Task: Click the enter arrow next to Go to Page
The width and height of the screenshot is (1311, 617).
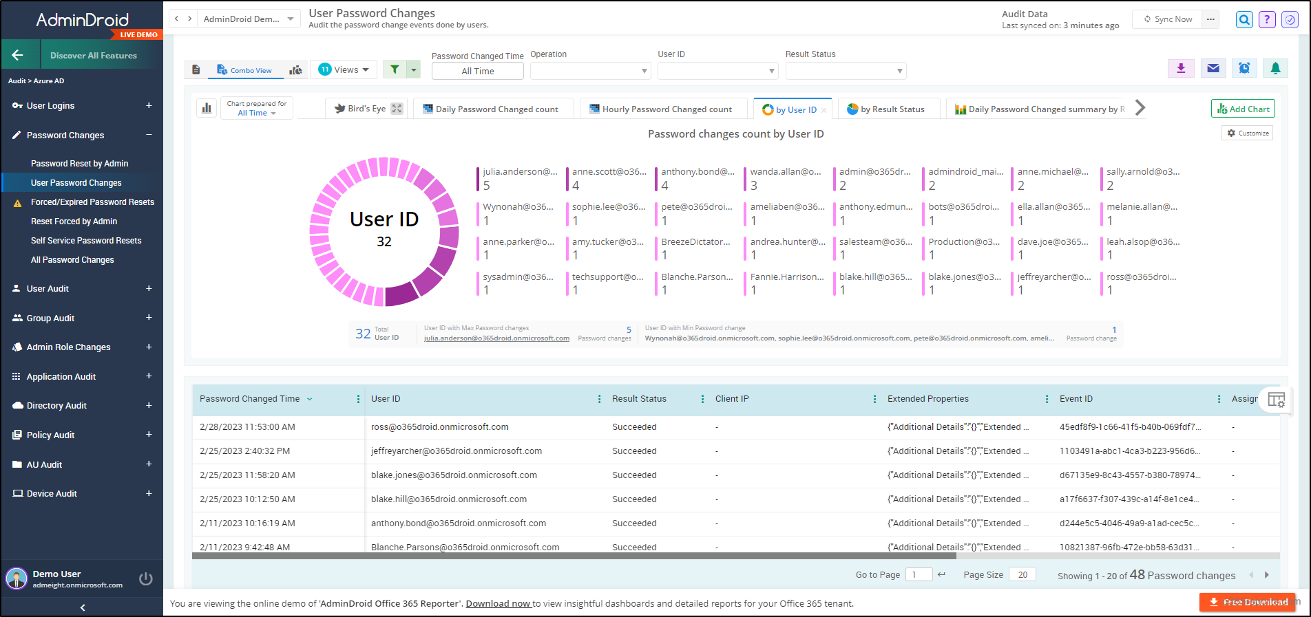Action: [x=941, y=574]
